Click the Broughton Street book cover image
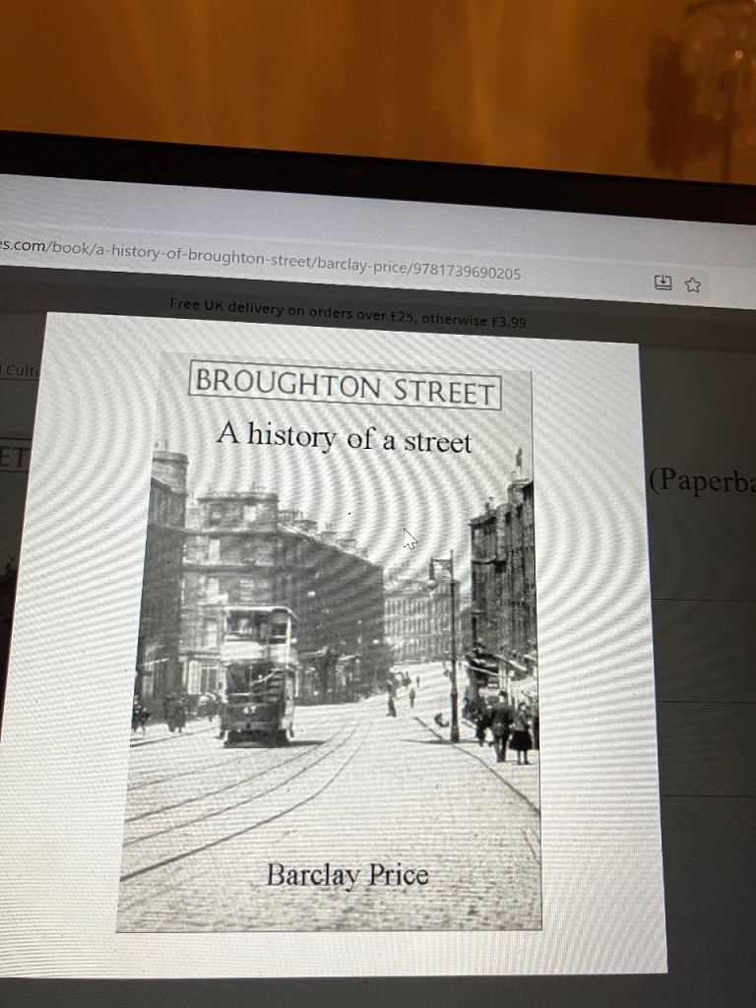Screen dimensions: 756x1008 coord(330,644)
